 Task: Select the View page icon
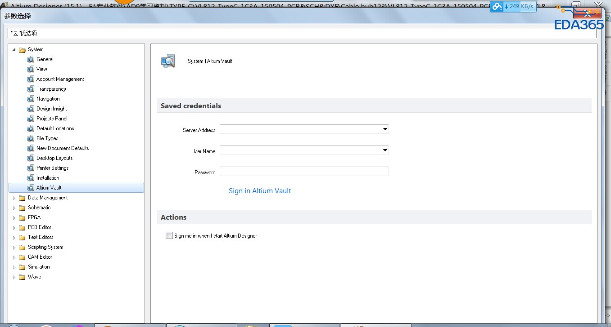tap(31, 69)
